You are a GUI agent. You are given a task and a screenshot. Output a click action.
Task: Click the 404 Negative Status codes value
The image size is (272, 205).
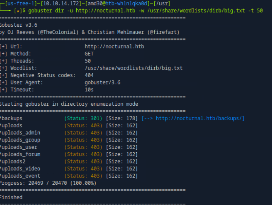click(89, 75)
